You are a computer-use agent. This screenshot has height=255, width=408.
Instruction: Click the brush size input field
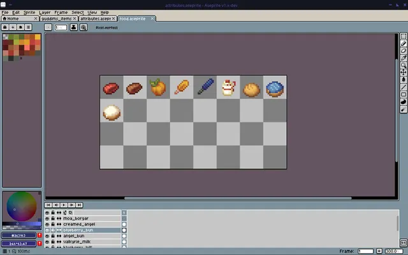tap(61, 27)
